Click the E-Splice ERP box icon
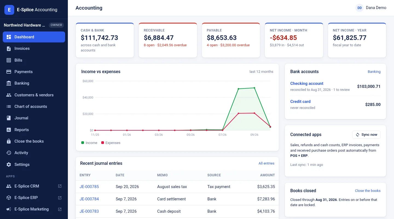394x219 pixels. 9,198
